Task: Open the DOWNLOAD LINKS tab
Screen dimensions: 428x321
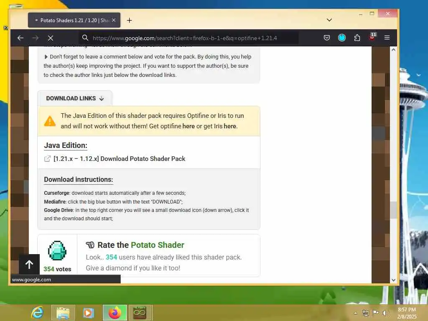Action: 75,98
